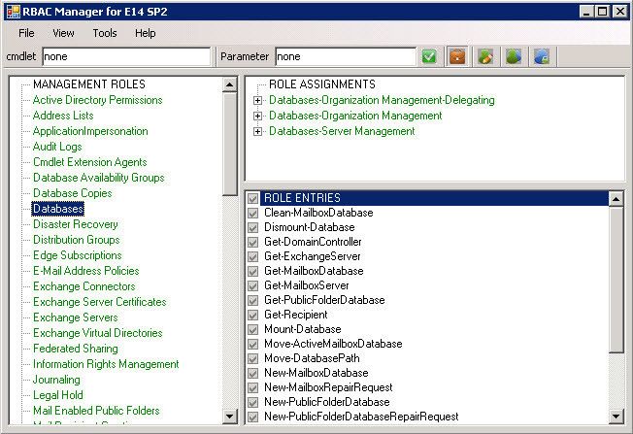Select the Disaster Recovery role
The height and width of the screenshot is (434, 633).
(x=76, y=224)
